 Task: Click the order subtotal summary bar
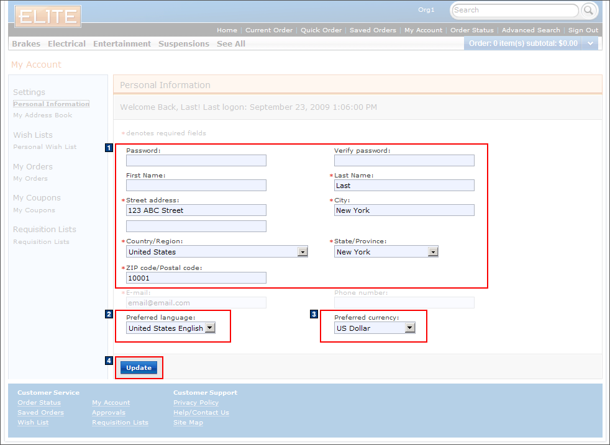point(523,43)
